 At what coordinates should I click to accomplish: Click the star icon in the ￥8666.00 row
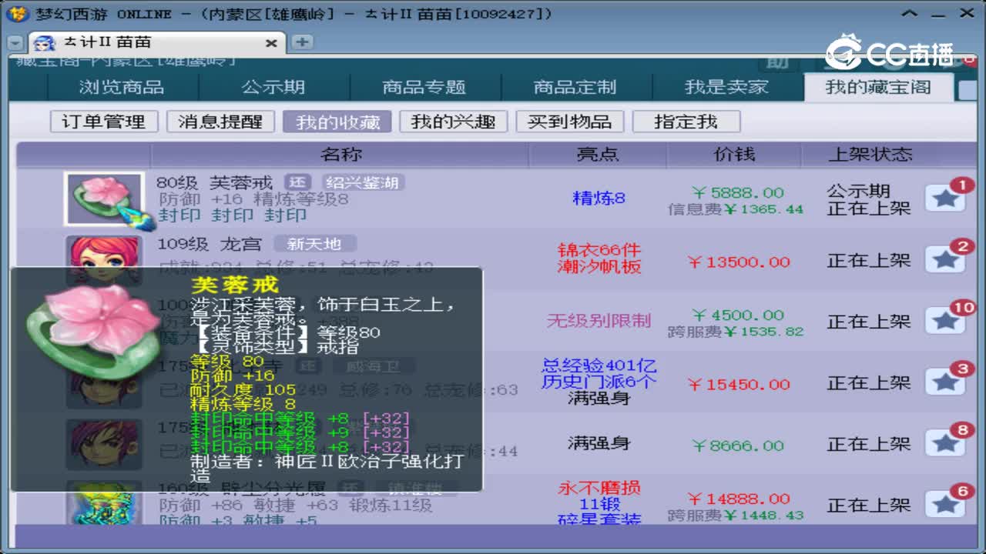[945, 444]
